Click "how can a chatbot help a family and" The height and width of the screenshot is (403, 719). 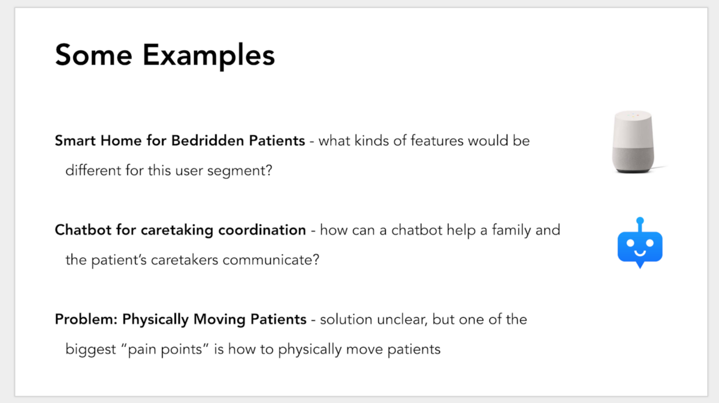point(440,230)
